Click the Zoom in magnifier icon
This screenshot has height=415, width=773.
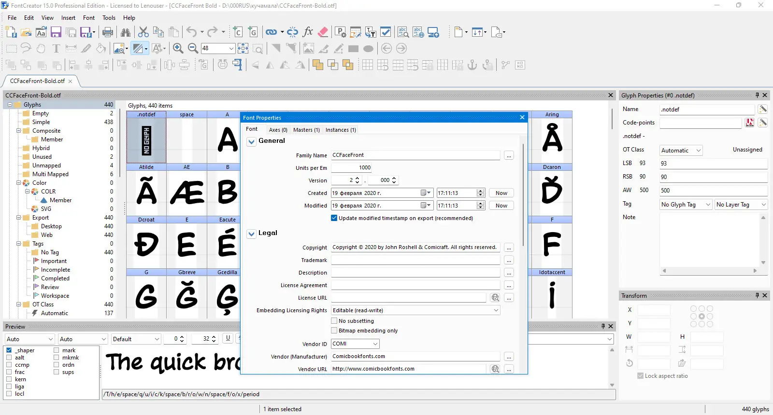pos(178,48)
